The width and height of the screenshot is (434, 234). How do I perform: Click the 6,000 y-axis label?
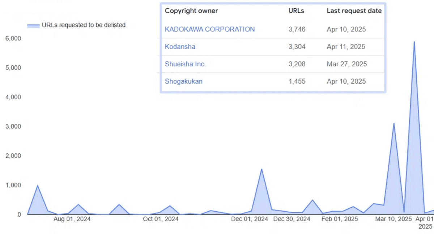13,38
